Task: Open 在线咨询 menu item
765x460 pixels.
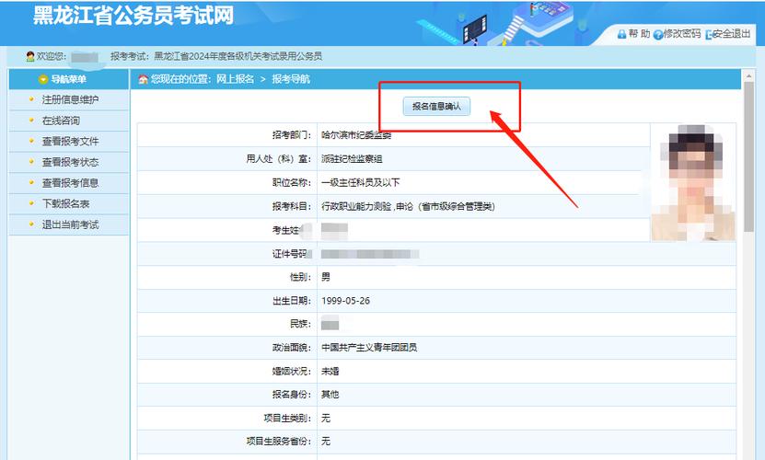Action: tap(61, 121)
